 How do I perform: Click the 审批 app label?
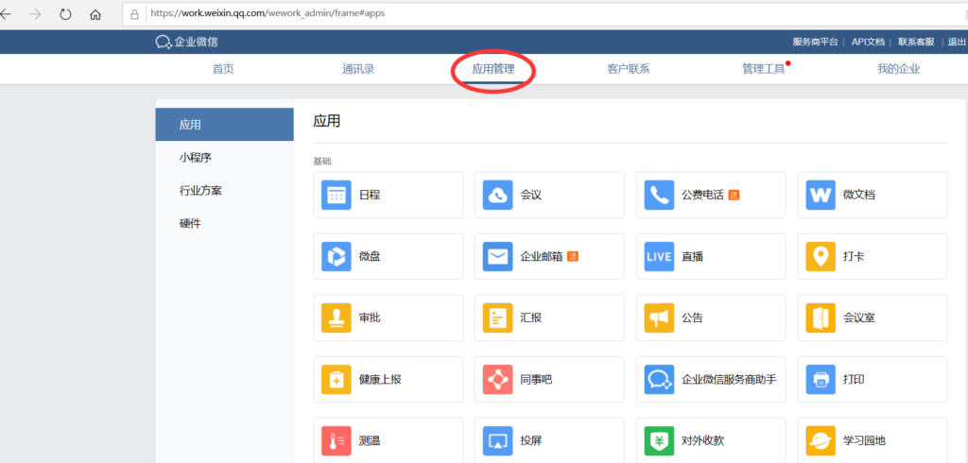coord(370,317)
